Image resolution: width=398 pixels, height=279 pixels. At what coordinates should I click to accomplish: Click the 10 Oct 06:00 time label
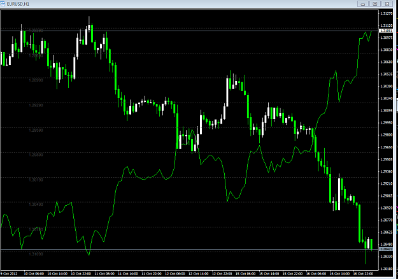pyautogui.click(x=34, y=274)
